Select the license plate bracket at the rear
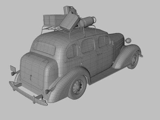The image size is (160, 120). pyautogui.click(x=13, y=69)
